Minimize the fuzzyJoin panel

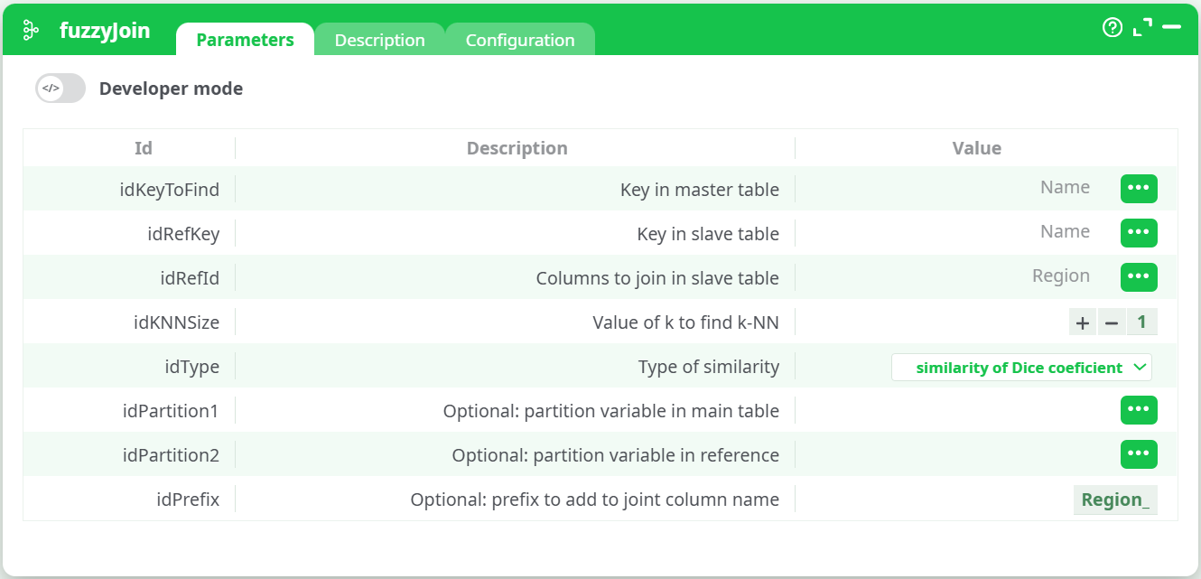pyautogui.click(x=1171, y=28)
